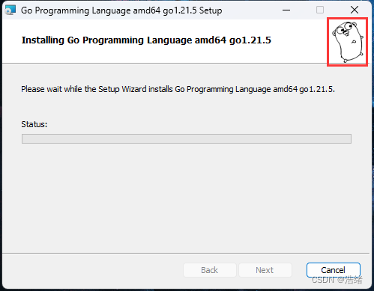Click the separator line above the Back button

point(186,254)
